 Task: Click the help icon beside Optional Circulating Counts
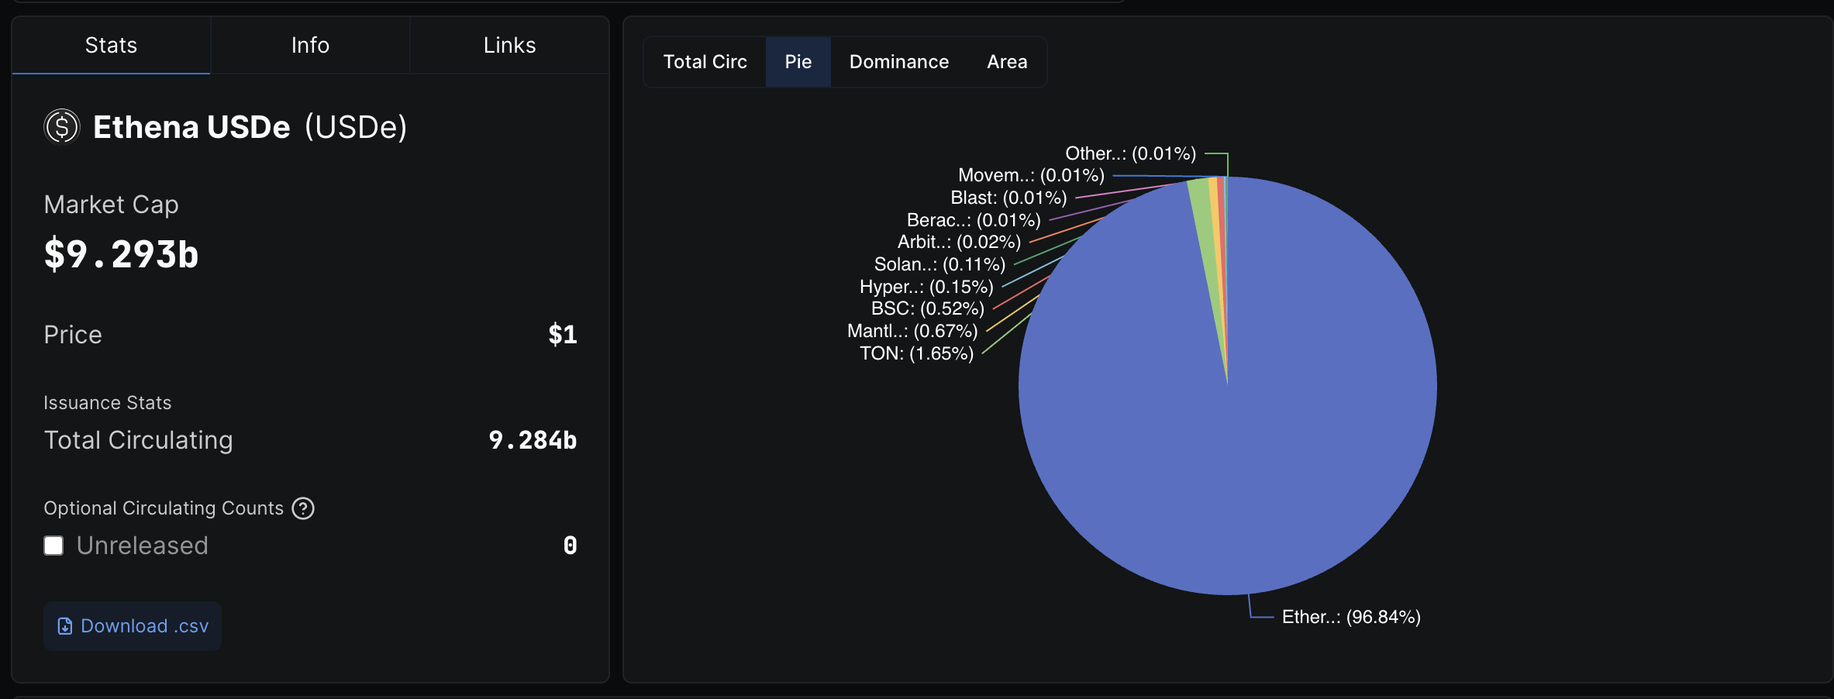[x=303, y=508]
